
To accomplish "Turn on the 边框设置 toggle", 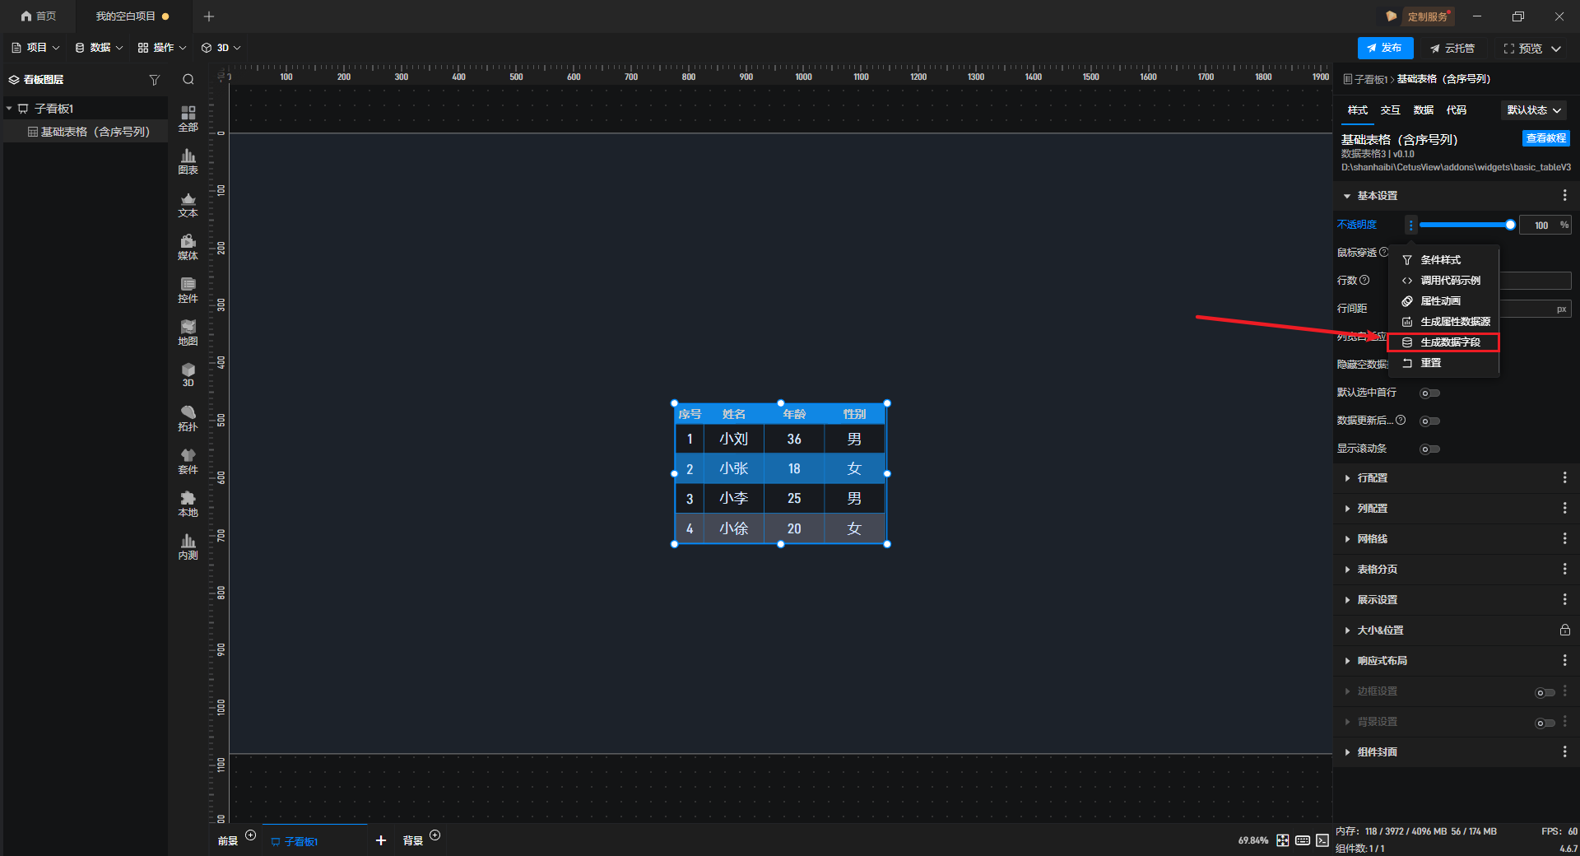I will click(1545, 693).
